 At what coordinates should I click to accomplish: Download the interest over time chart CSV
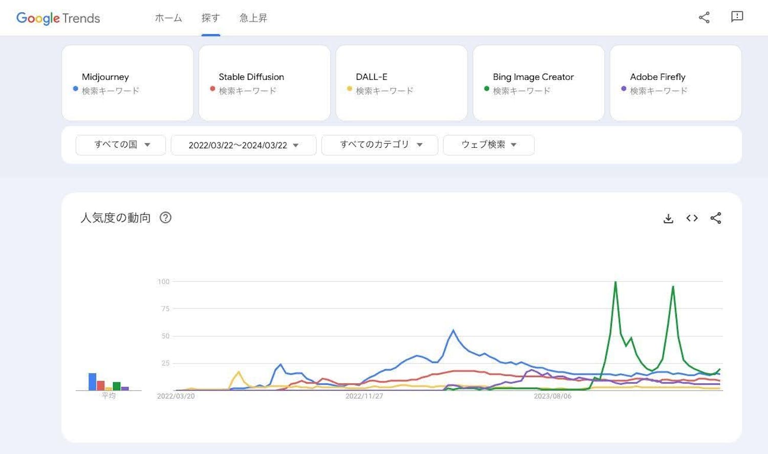click(668, 218)
